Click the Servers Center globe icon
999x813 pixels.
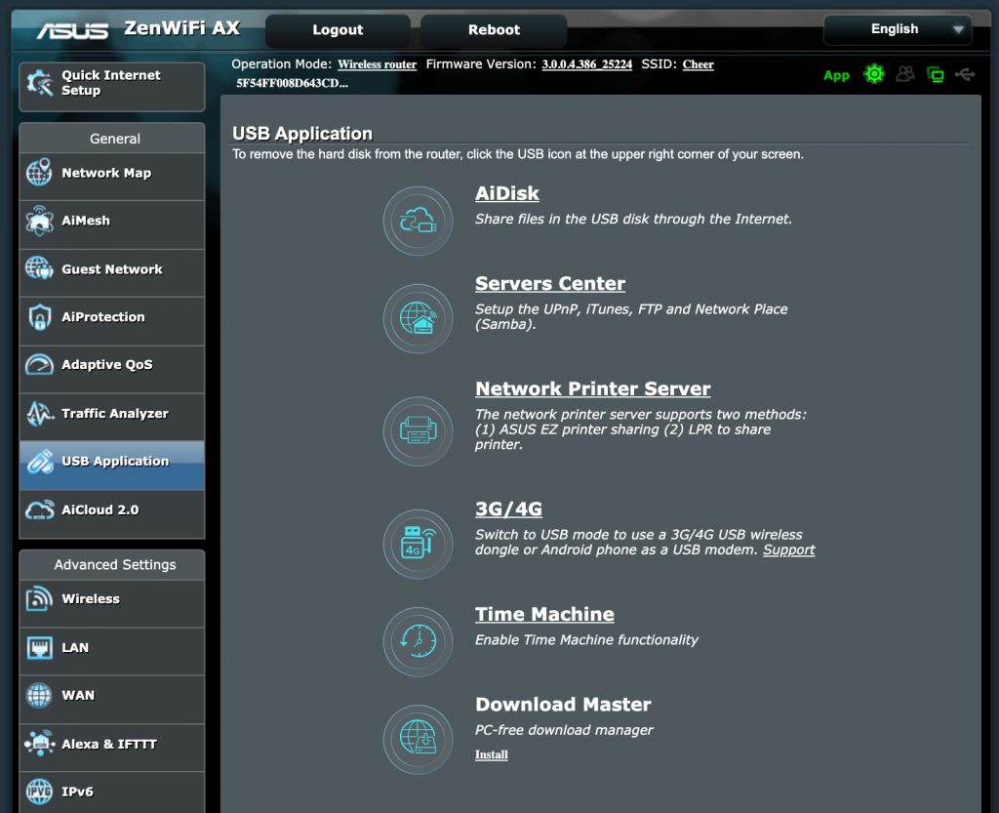tap(418, 318)
